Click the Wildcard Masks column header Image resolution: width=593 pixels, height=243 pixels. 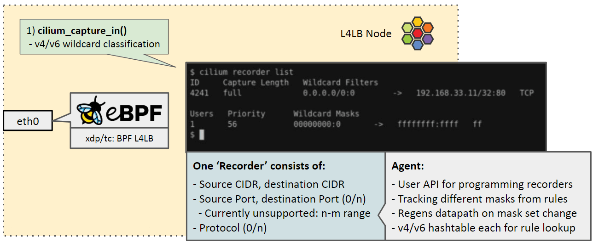tap(326, 113)
